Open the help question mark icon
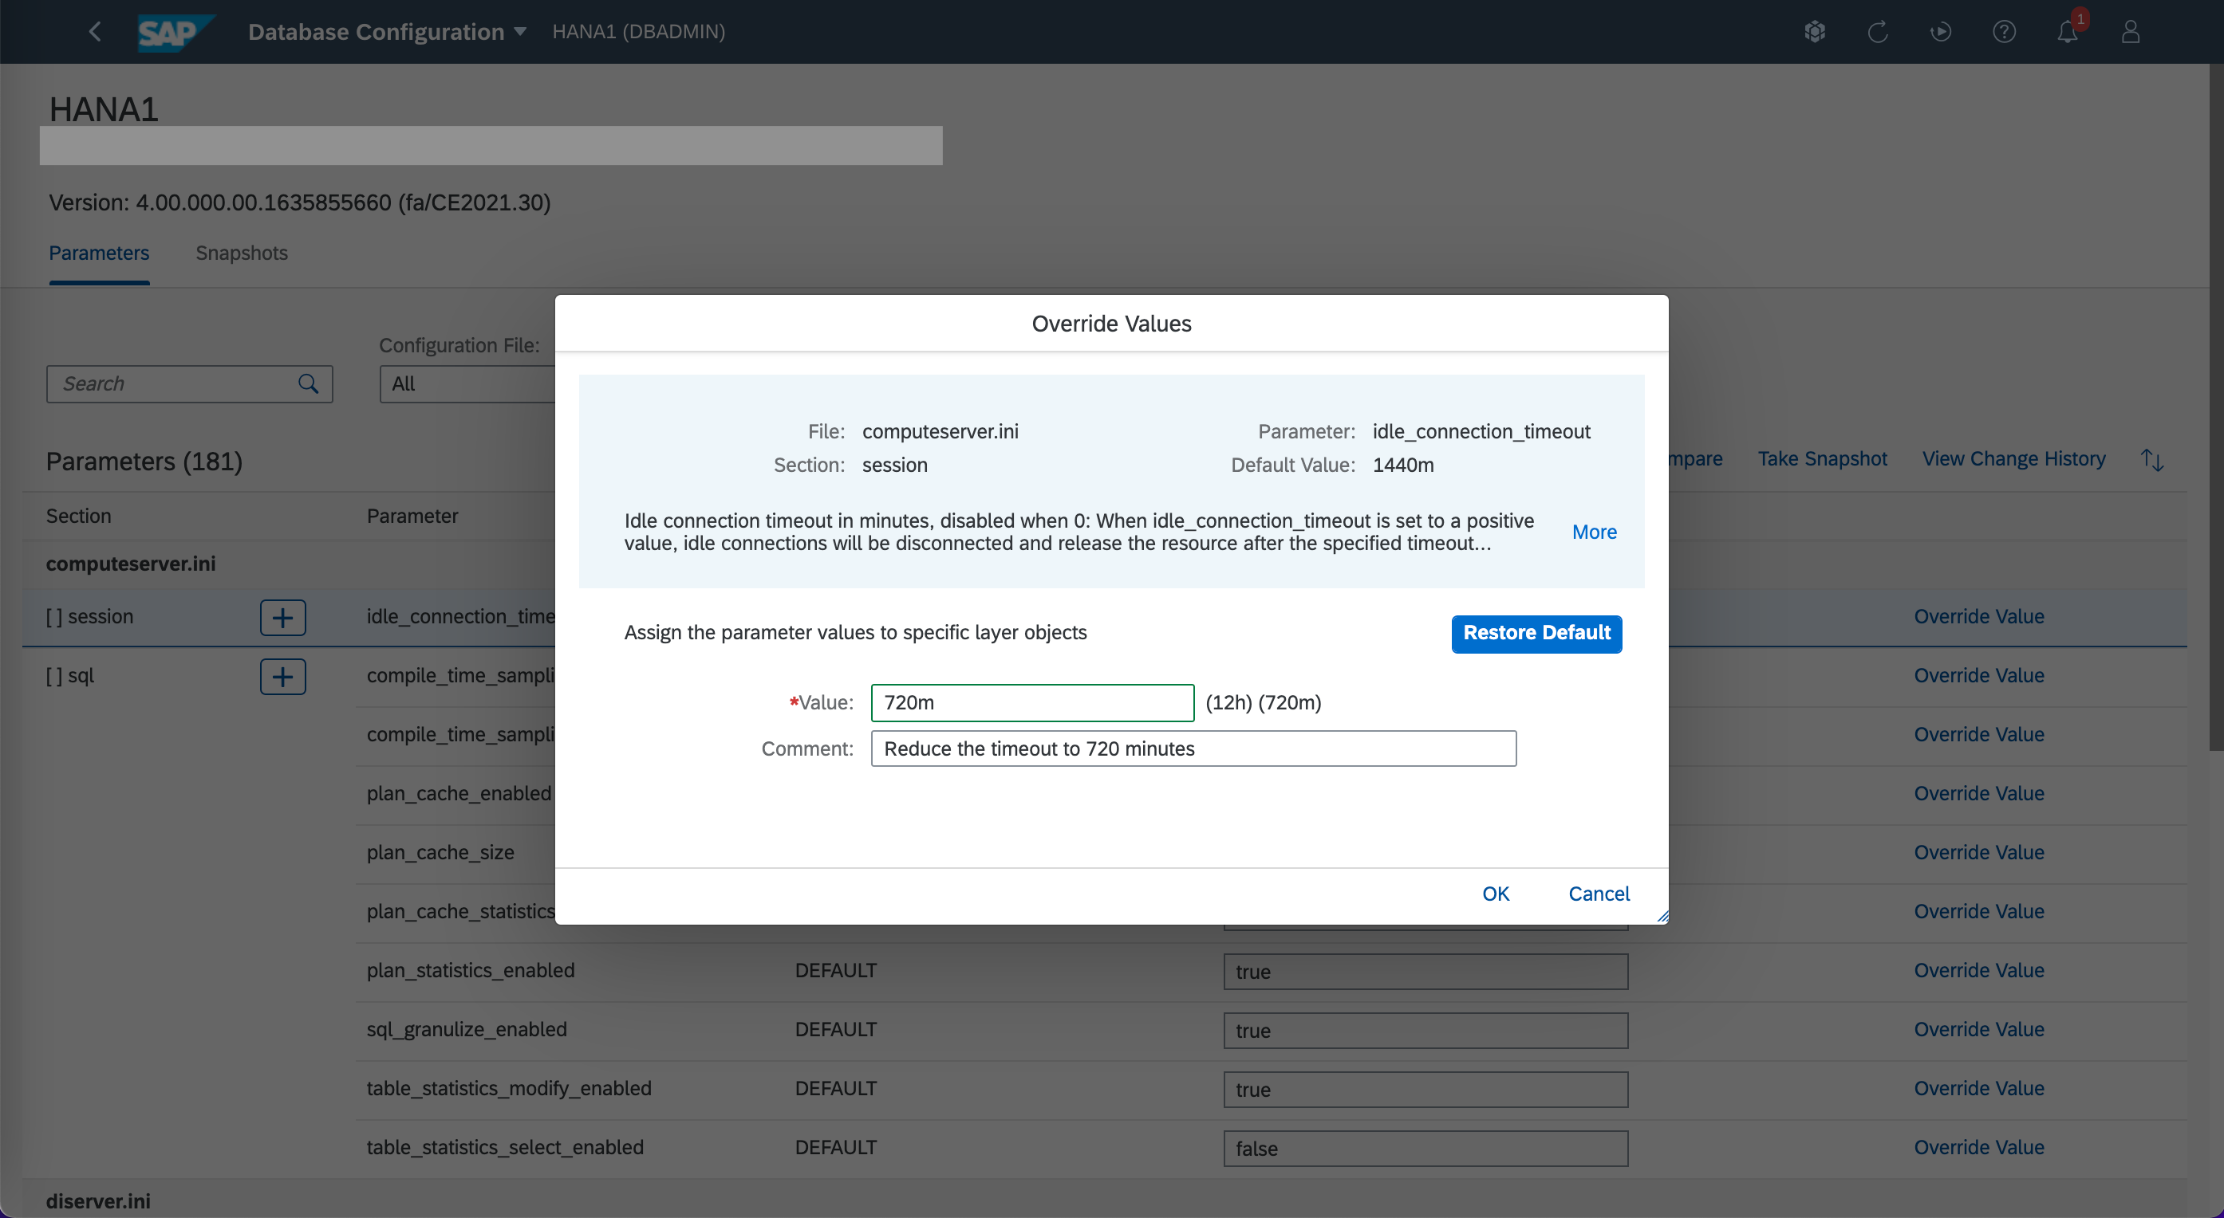 coord(2004,32)
